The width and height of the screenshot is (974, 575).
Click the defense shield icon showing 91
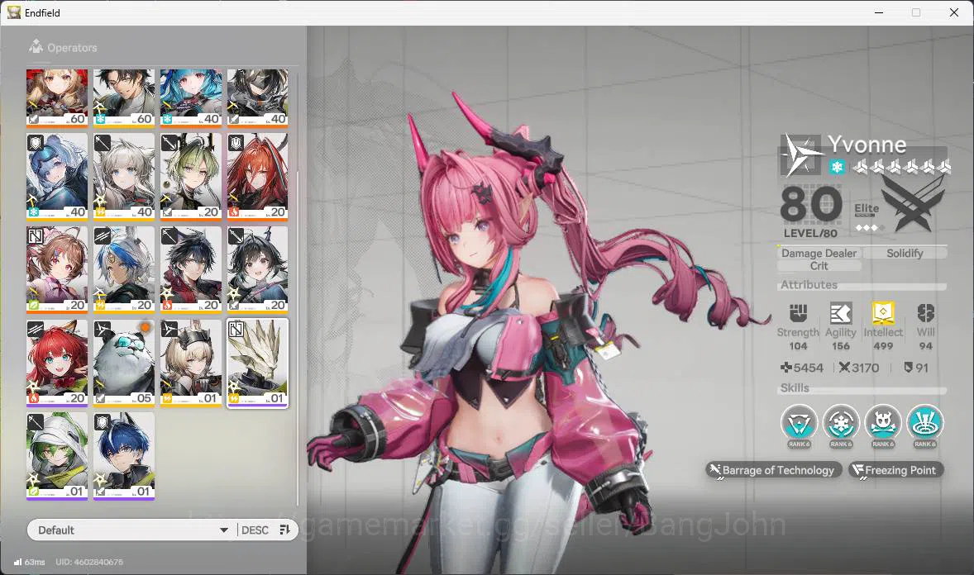click(x=908, y=368)
